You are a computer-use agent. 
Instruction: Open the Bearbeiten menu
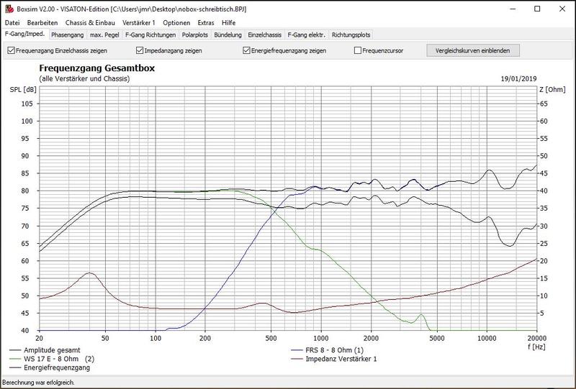(42, 23)
